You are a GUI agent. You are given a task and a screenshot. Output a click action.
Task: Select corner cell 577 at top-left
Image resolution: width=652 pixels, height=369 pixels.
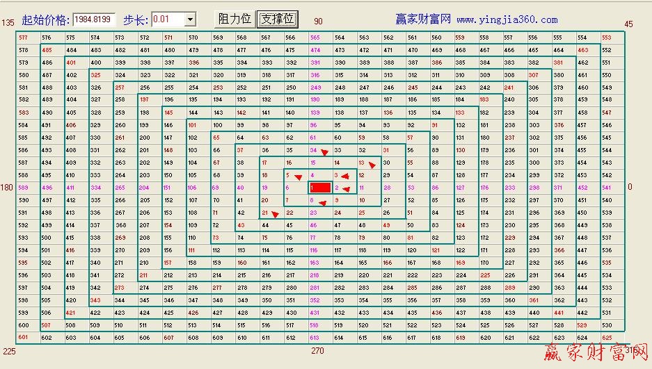[24, 38]
